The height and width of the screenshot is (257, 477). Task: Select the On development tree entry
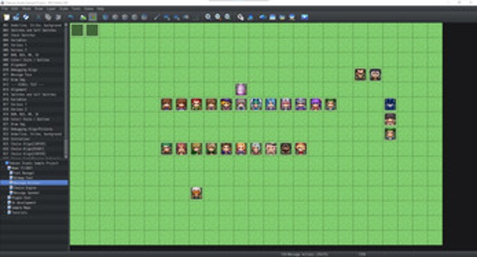(x=24, y=203)
